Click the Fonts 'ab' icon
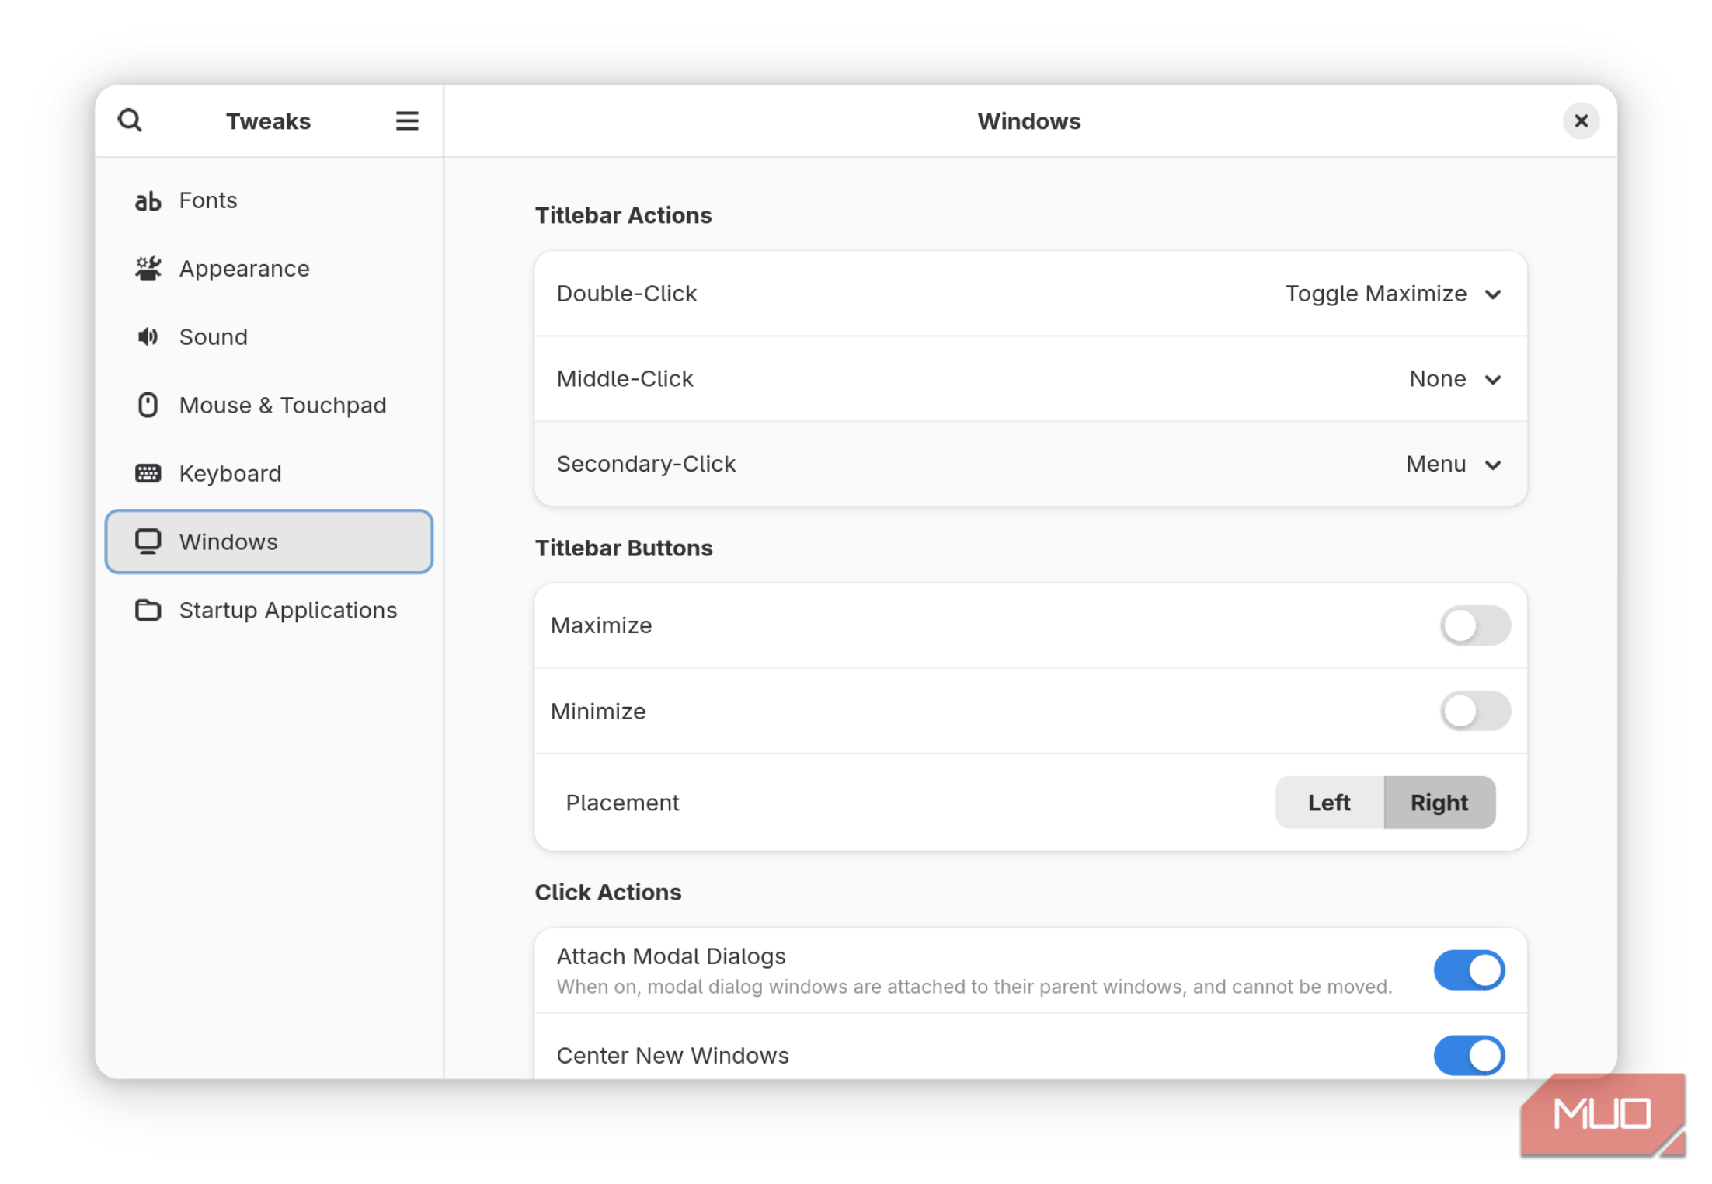Image resolution: width=1712 pixels, height=1184 pixels. pos(148,200)
